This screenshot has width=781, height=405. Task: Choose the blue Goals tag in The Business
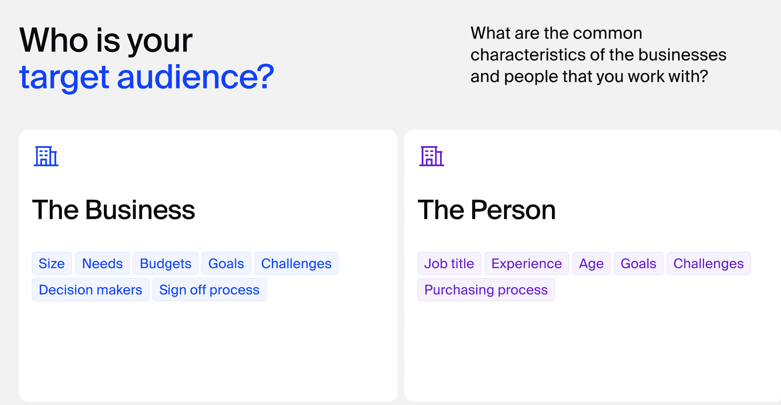click(226, 264)
